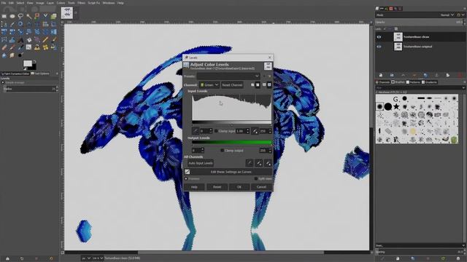
Task: Create a new layer in Layers panel
Action: point(381,75)
